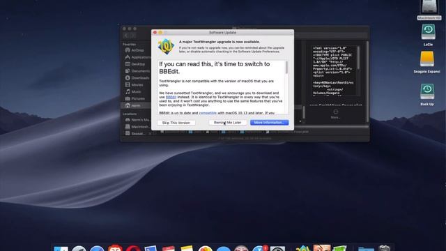The width and height of the screenshot is (446, 251).
Task: Click the Finder window's right vertical scrollbar
Action: click(x=368, y=81)
